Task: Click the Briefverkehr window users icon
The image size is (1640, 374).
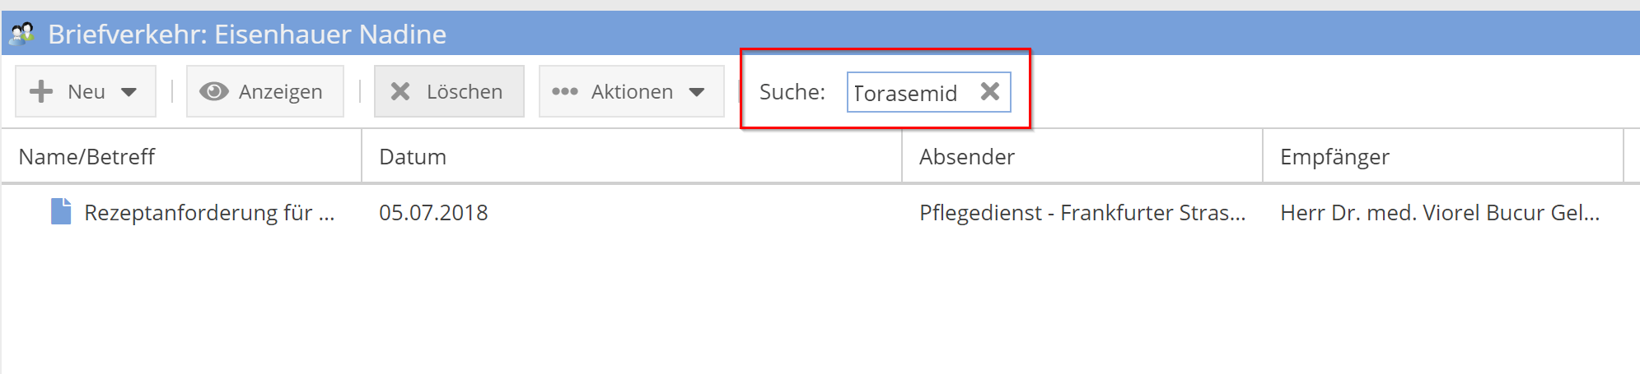Action: pyautogui.click(x=22, y=34)
